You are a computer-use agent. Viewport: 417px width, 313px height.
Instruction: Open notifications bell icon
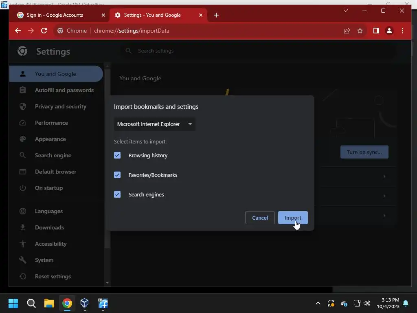coord(406,303)
